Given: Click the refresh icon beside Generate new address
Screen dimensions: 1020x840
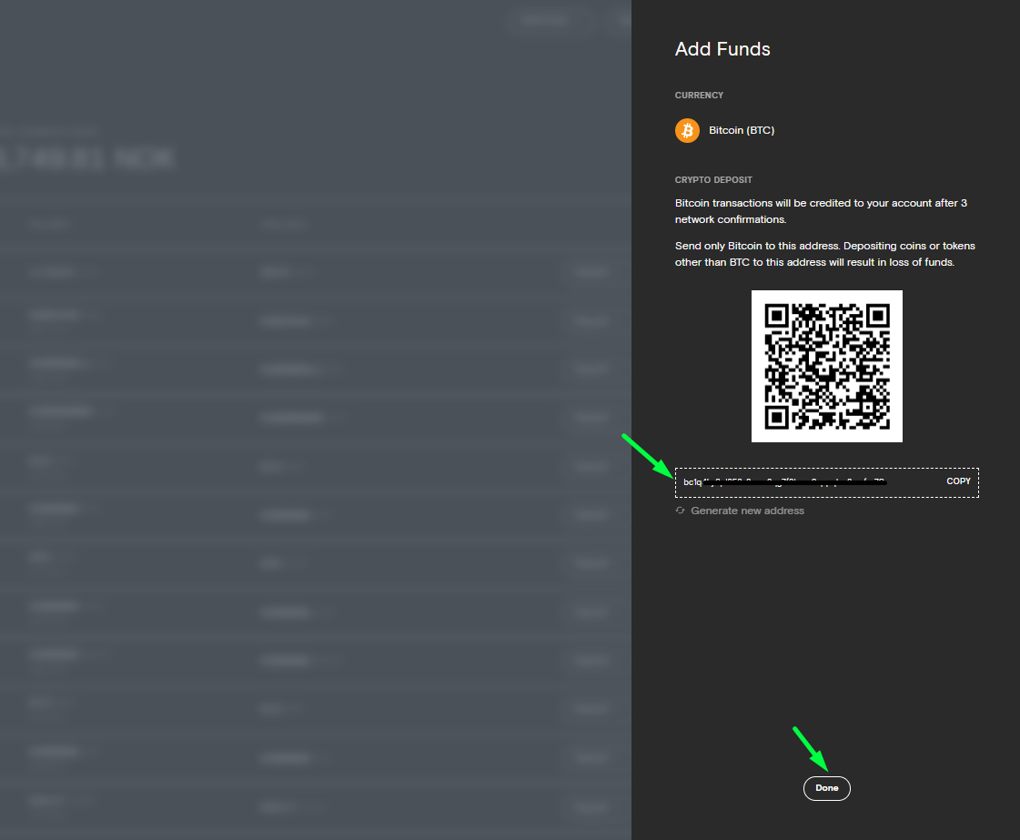Looking at the screenshot, I should (680, 511).
